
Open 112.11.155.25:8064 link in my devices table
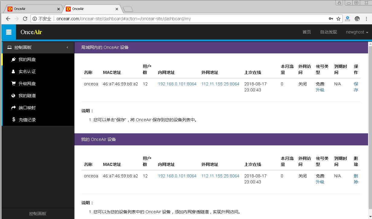[220, 176]
